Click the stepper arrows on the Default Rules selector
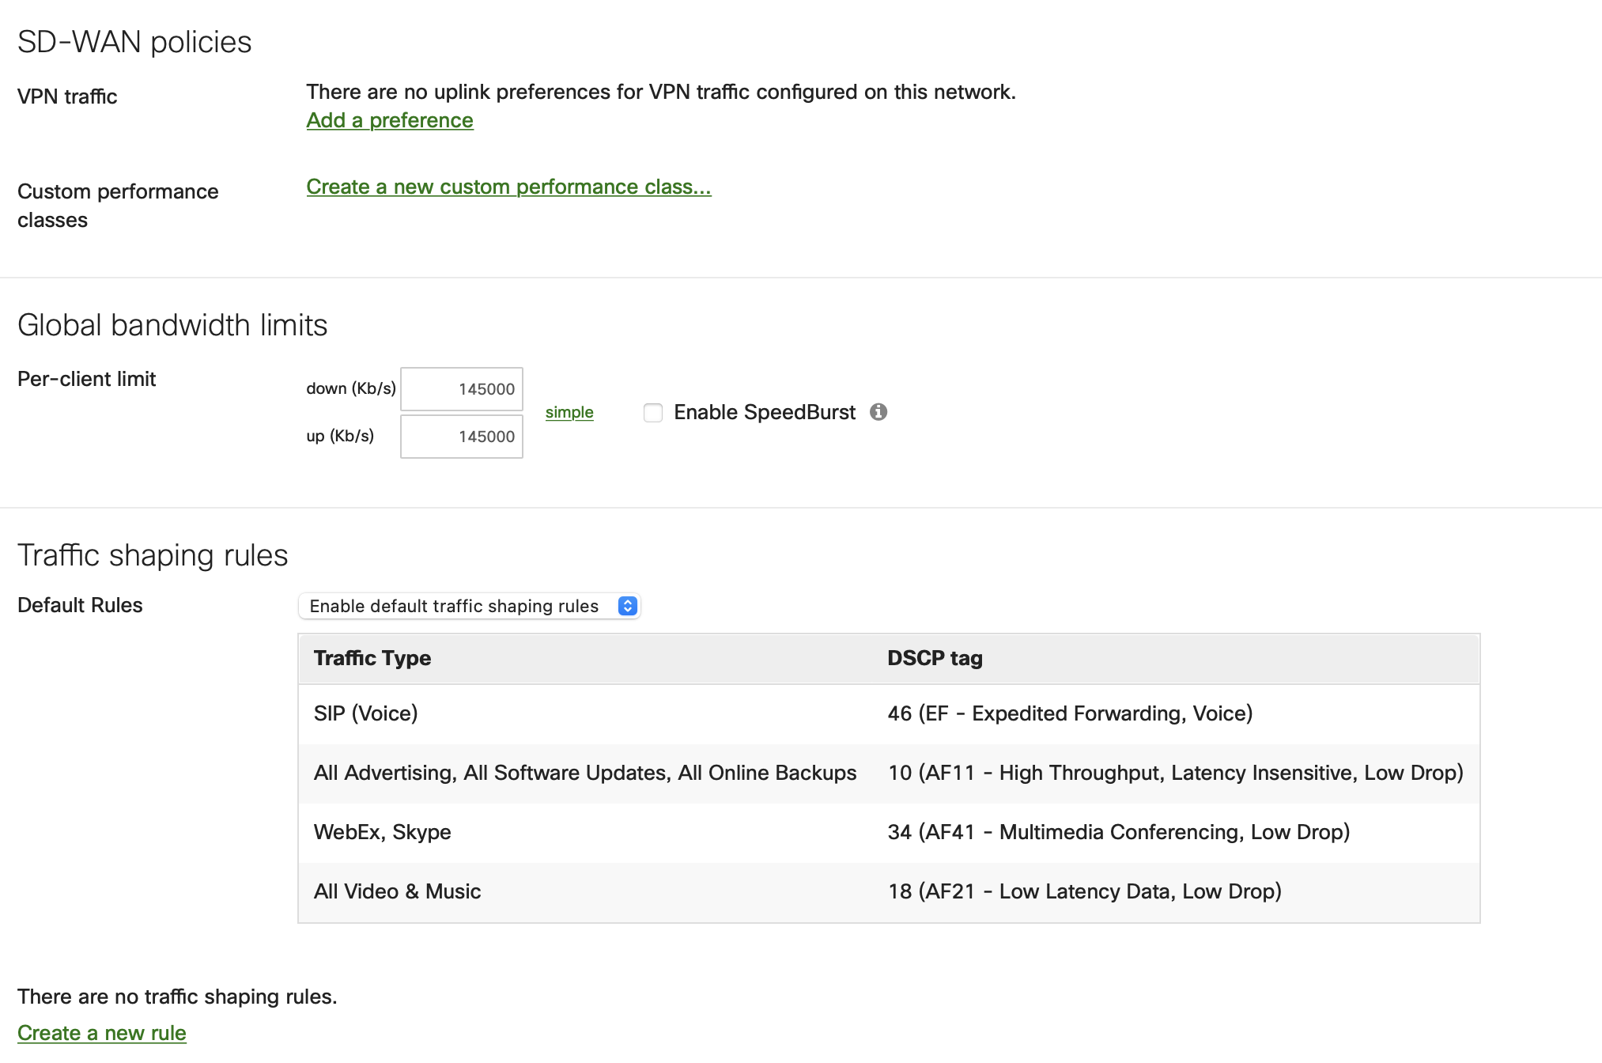The image size is (1602, 1063). click(627, 606)
